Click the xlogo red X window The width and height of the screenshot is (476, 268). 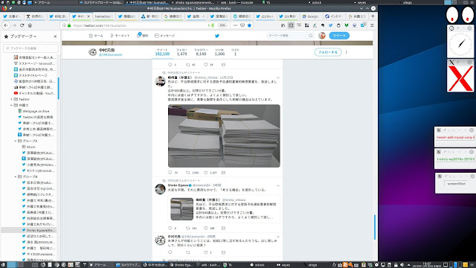point(460,79)
